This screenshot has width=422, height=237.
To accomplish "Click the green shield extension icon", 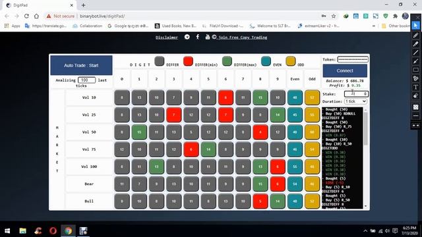I will point(386,16).
